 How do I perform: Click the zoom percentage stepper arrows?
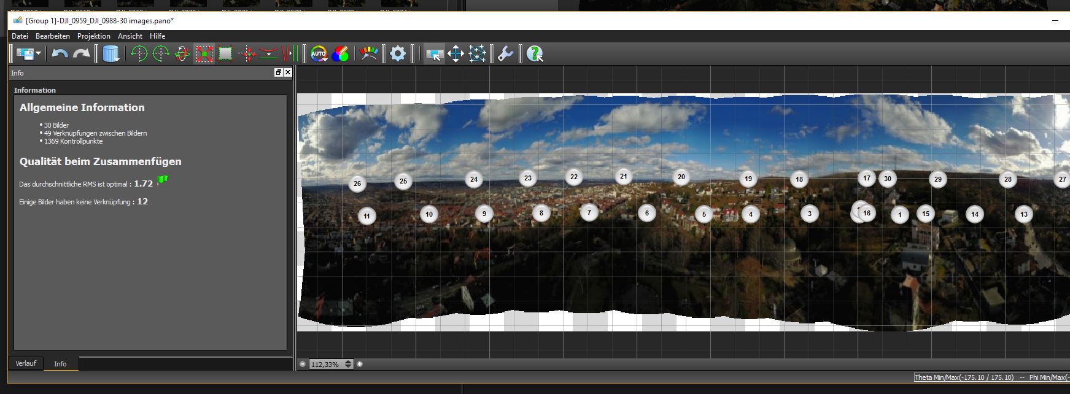pos(348,364)
